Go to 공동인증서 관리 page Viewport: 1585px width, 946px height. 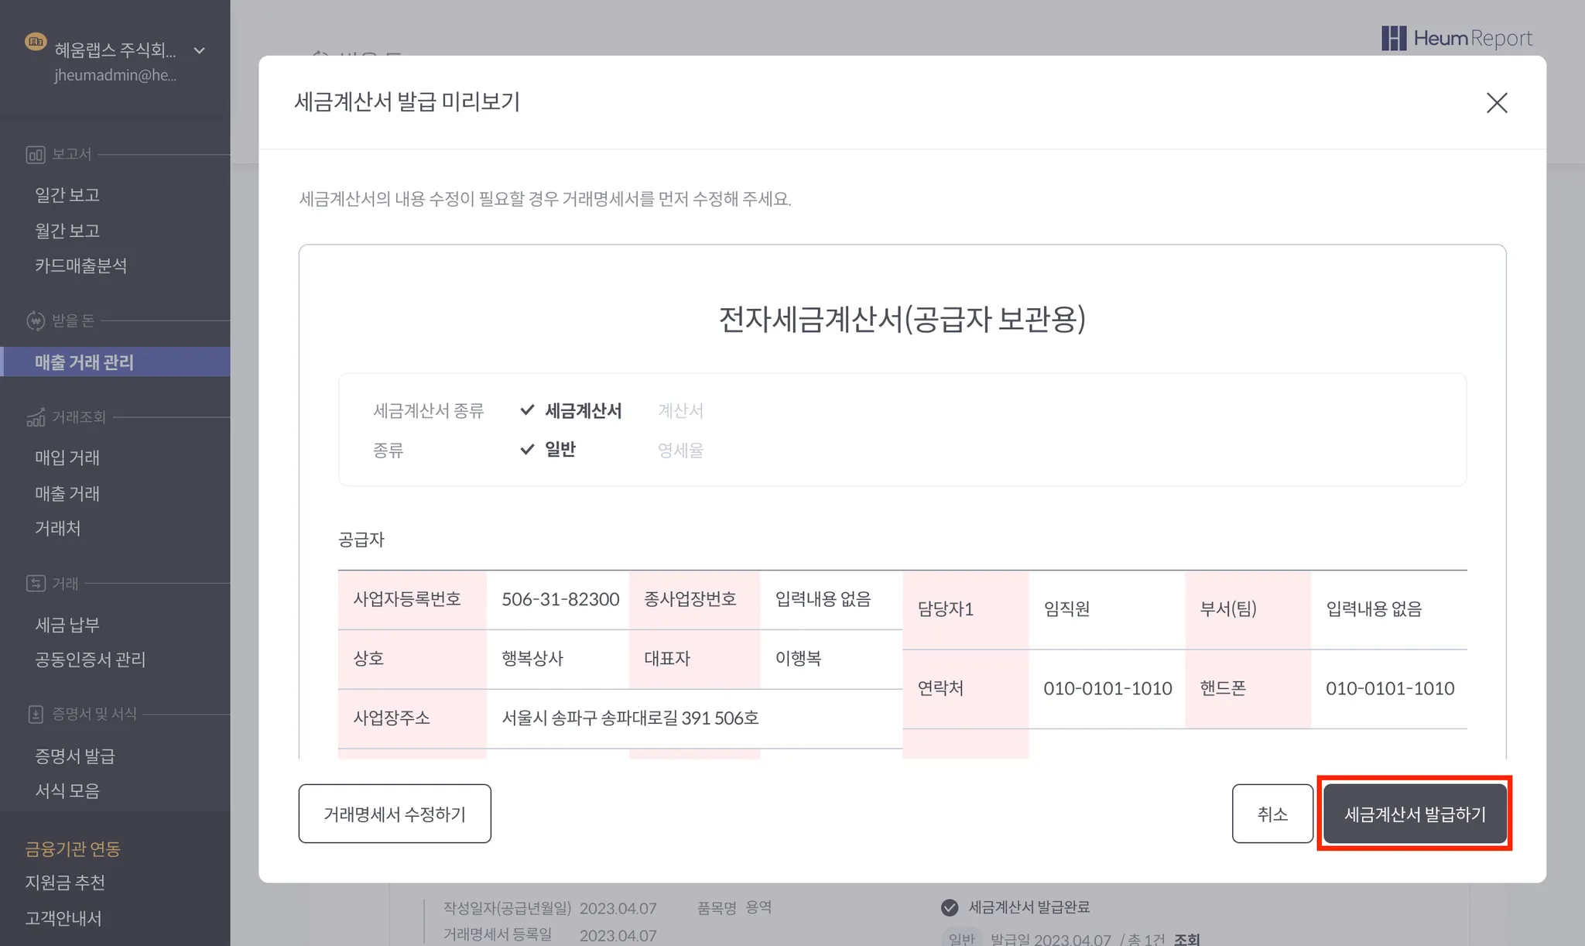(90, 660)
